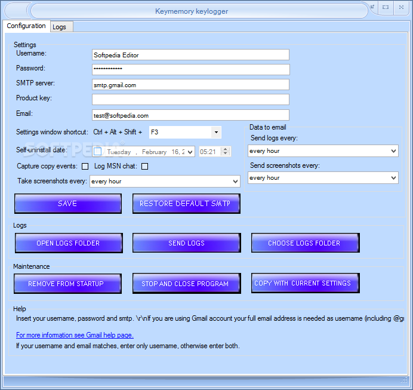413x390 pixels.
Task: Click STOP AND CLOSE PROGRAM button
Action: 186,283
